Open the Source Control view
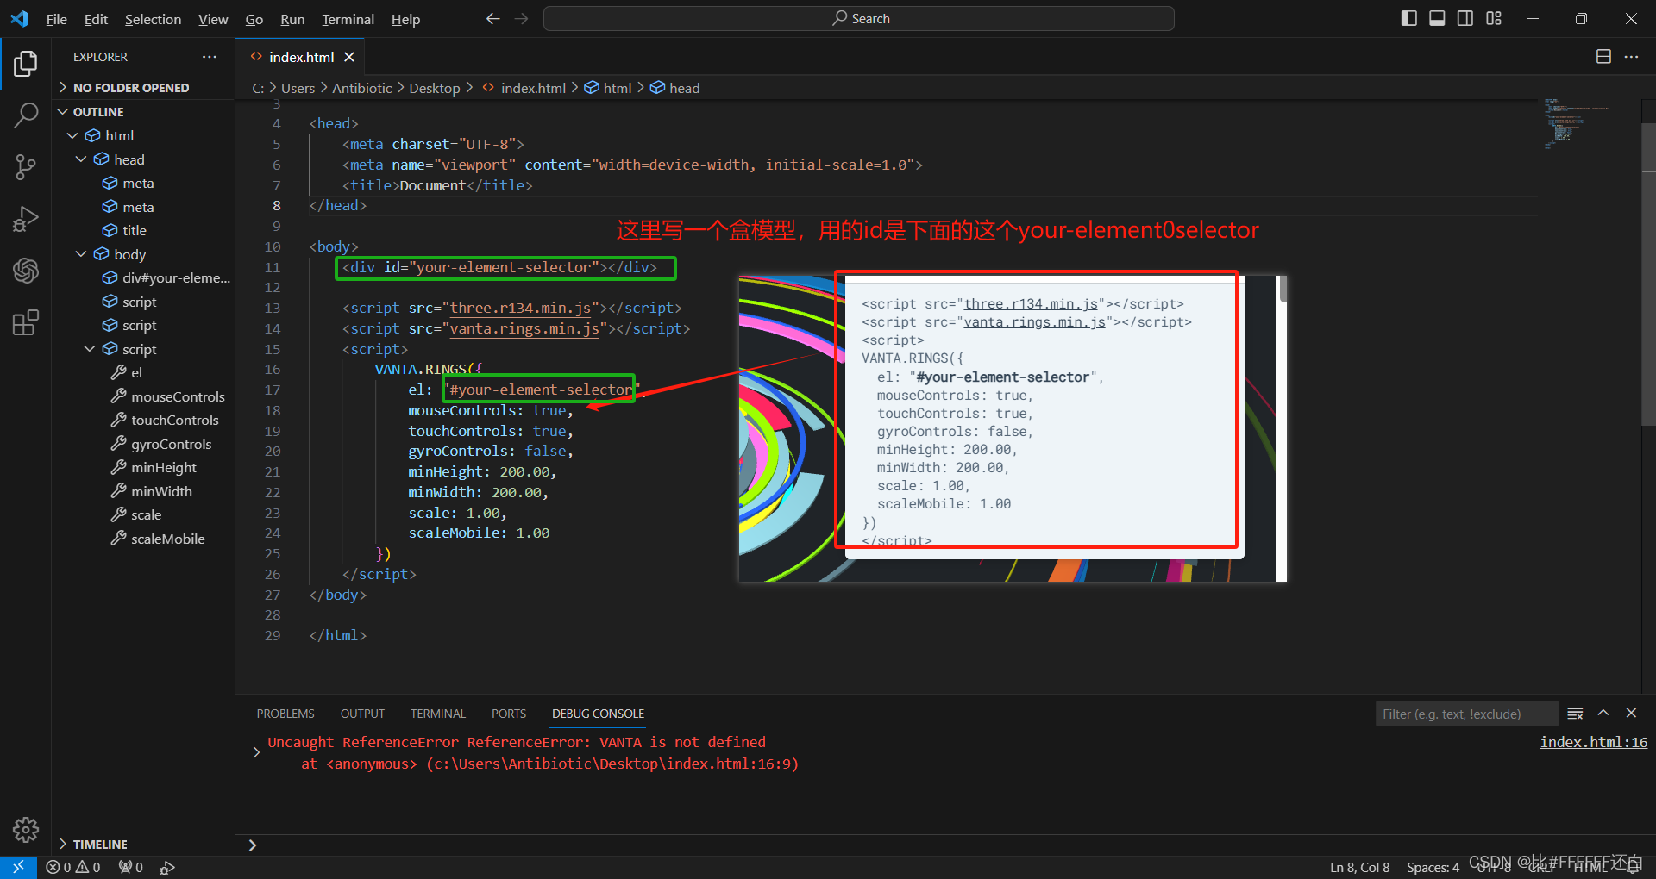 pos(26,167)
